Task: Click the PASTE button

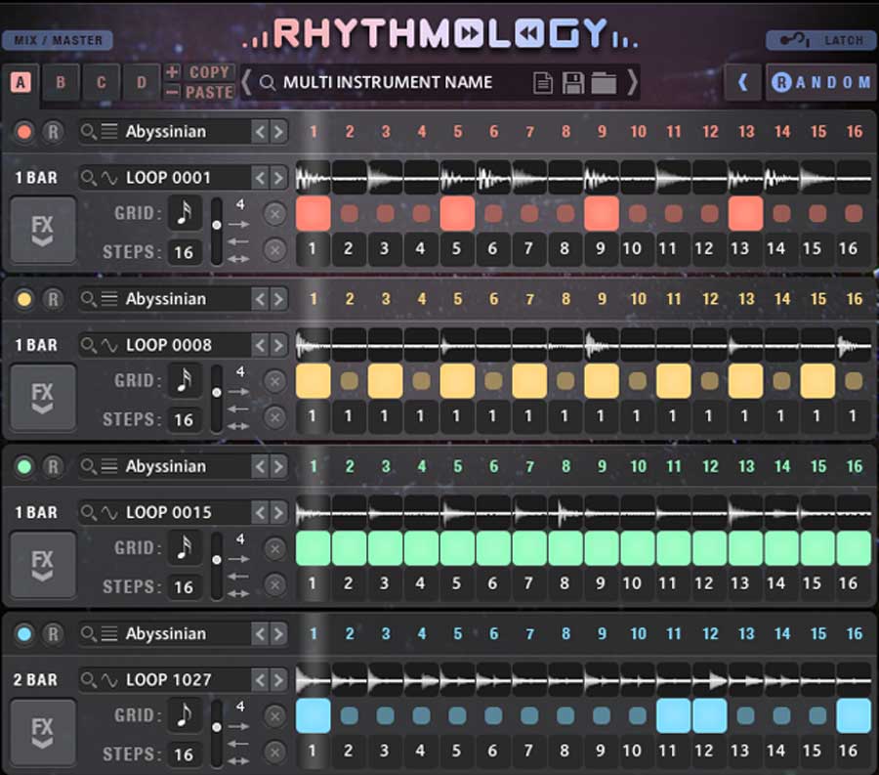Action: [x=209, y=92]
